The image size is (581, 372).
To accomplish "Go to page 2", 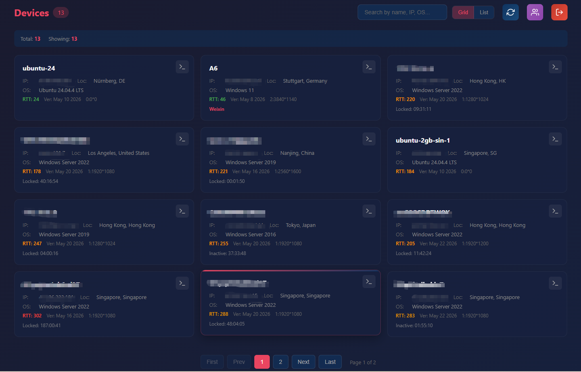I will pos(280,362).
